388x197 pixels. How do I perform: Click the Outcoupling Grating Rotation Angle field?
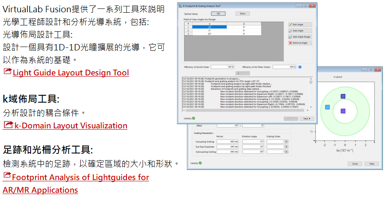(253, 152)
